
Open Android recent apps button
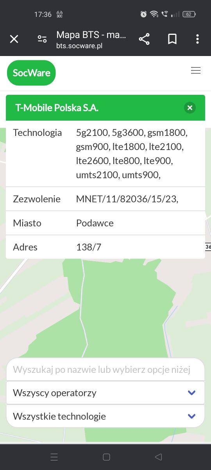54,457
